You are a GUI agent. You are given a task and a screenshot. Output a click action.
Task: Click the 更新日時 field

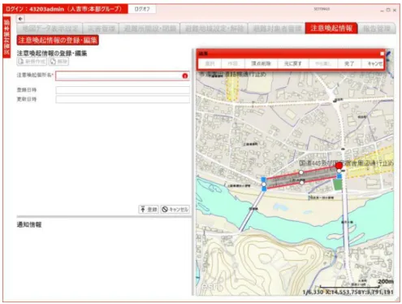(x=123, y=99)
